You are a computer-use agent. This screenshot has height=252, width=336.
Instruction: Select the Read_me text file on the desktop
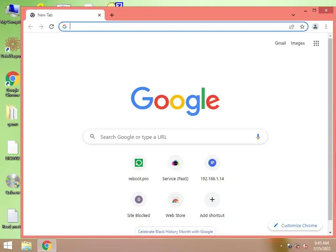(11, 219)
